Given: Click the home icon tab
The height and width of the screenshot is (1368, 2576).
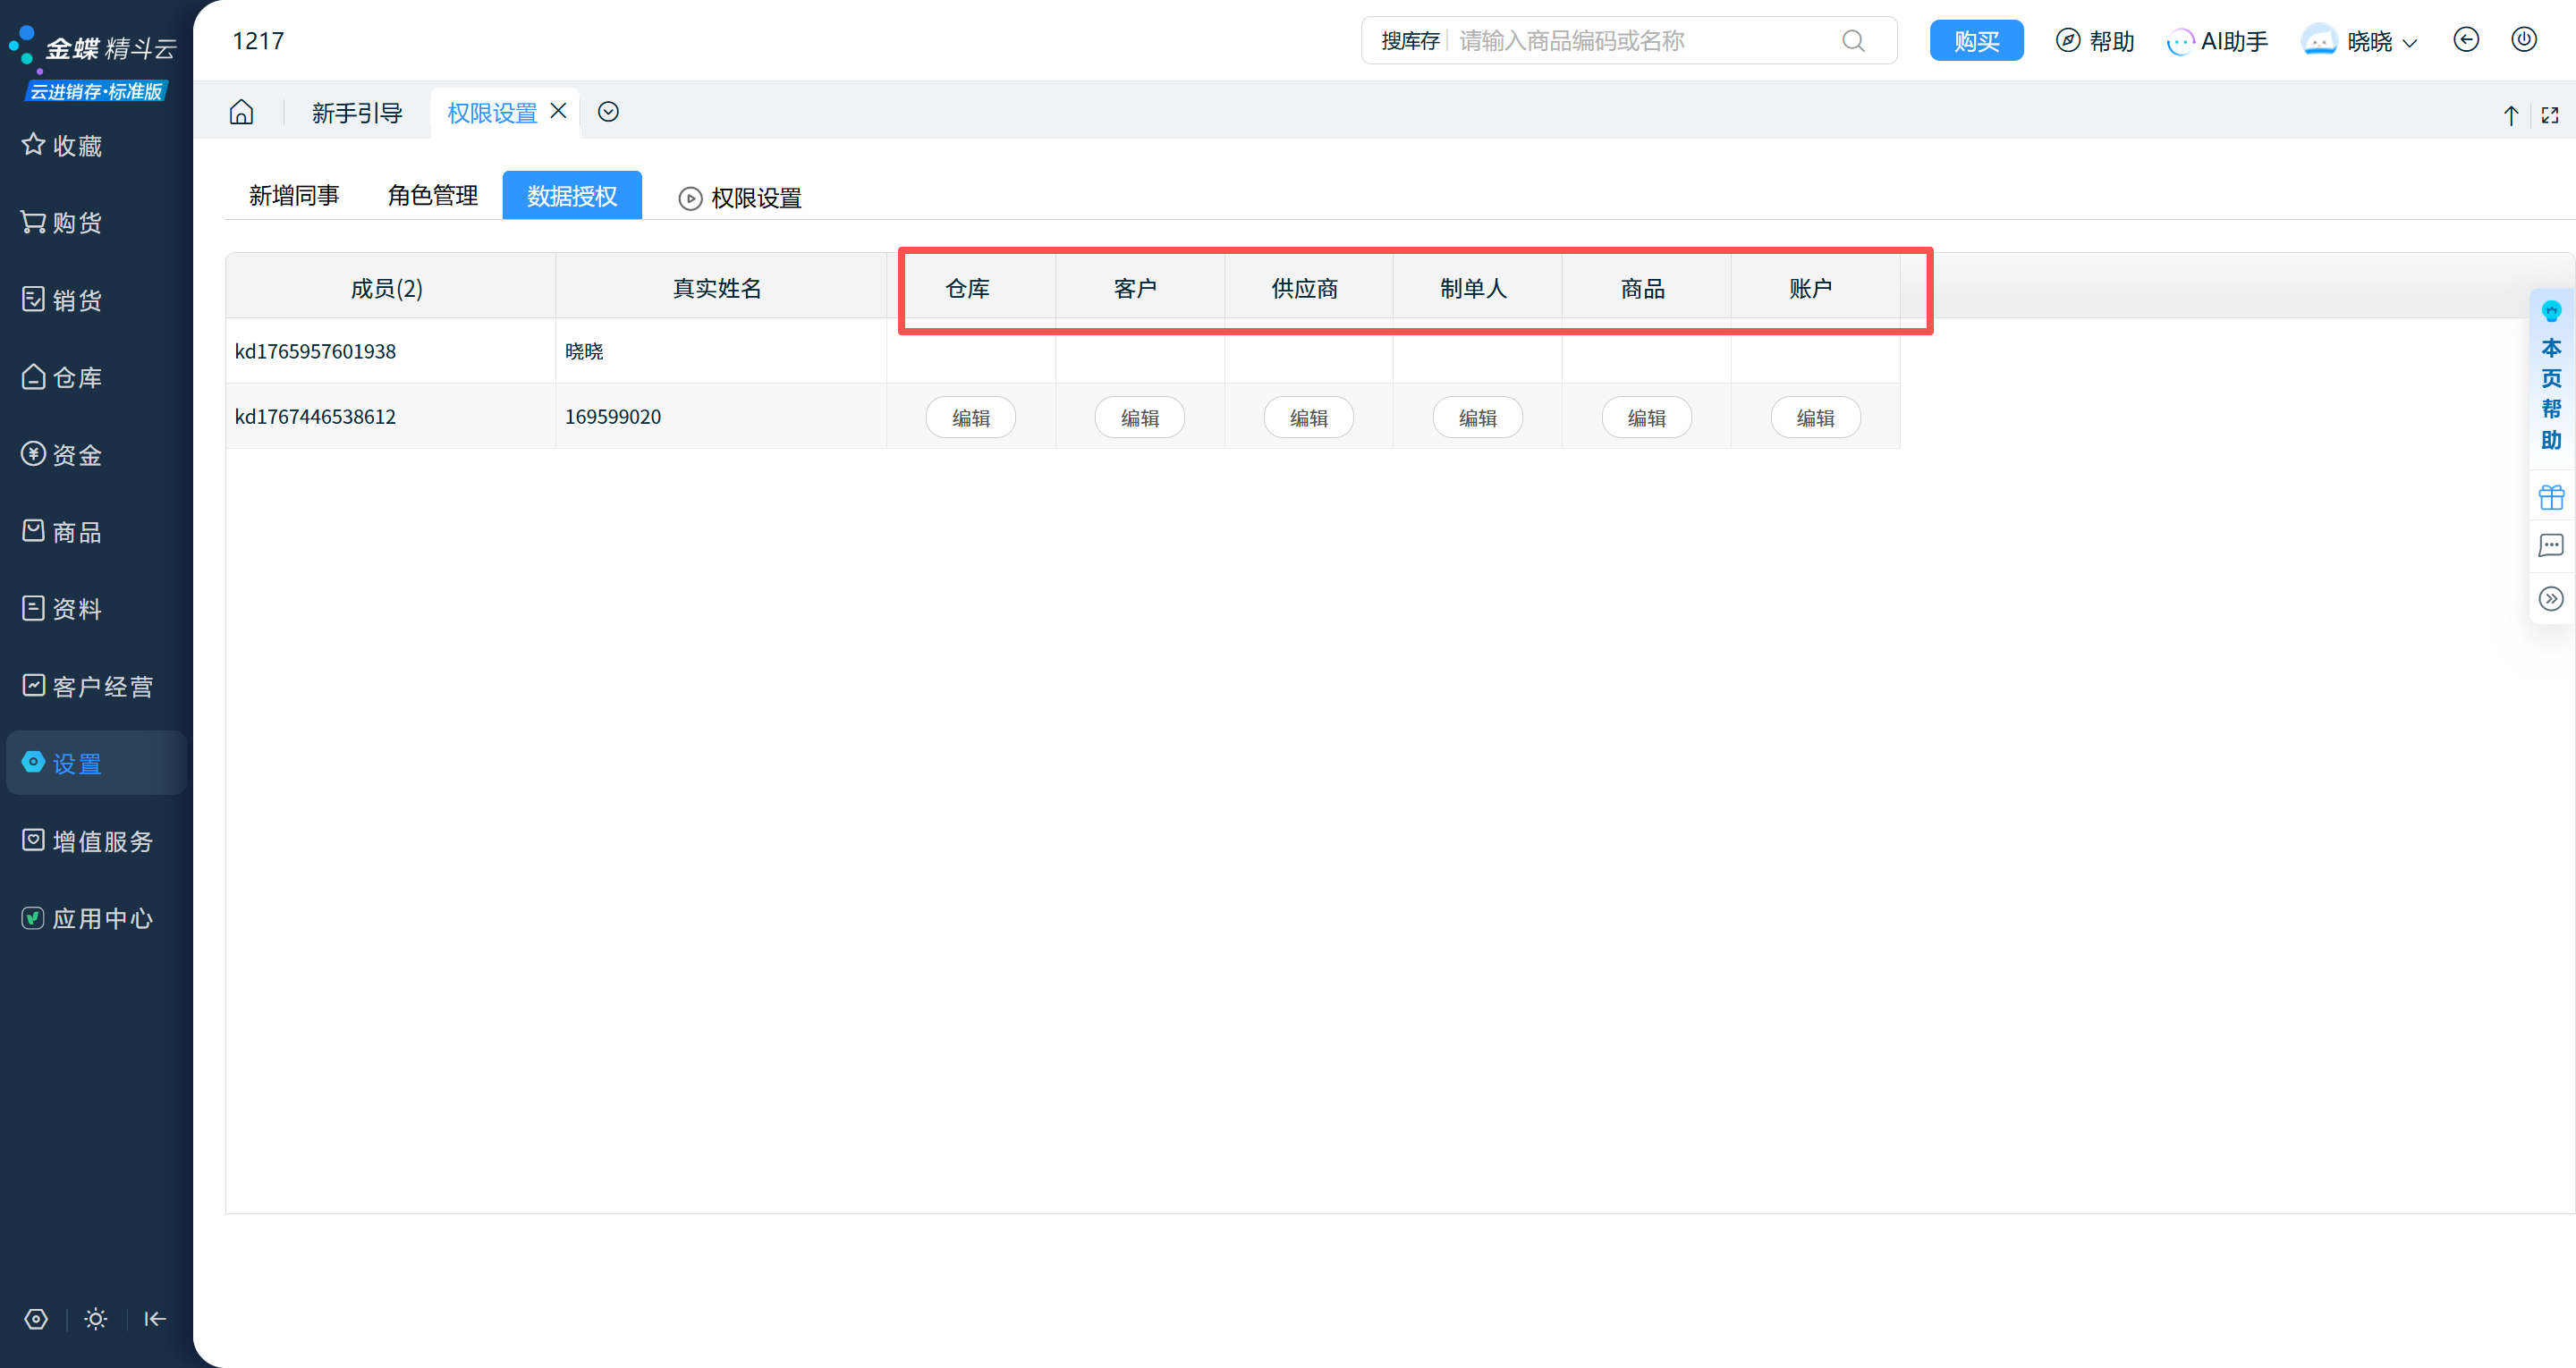Looking at the screenshot, I should coord(241,112).
